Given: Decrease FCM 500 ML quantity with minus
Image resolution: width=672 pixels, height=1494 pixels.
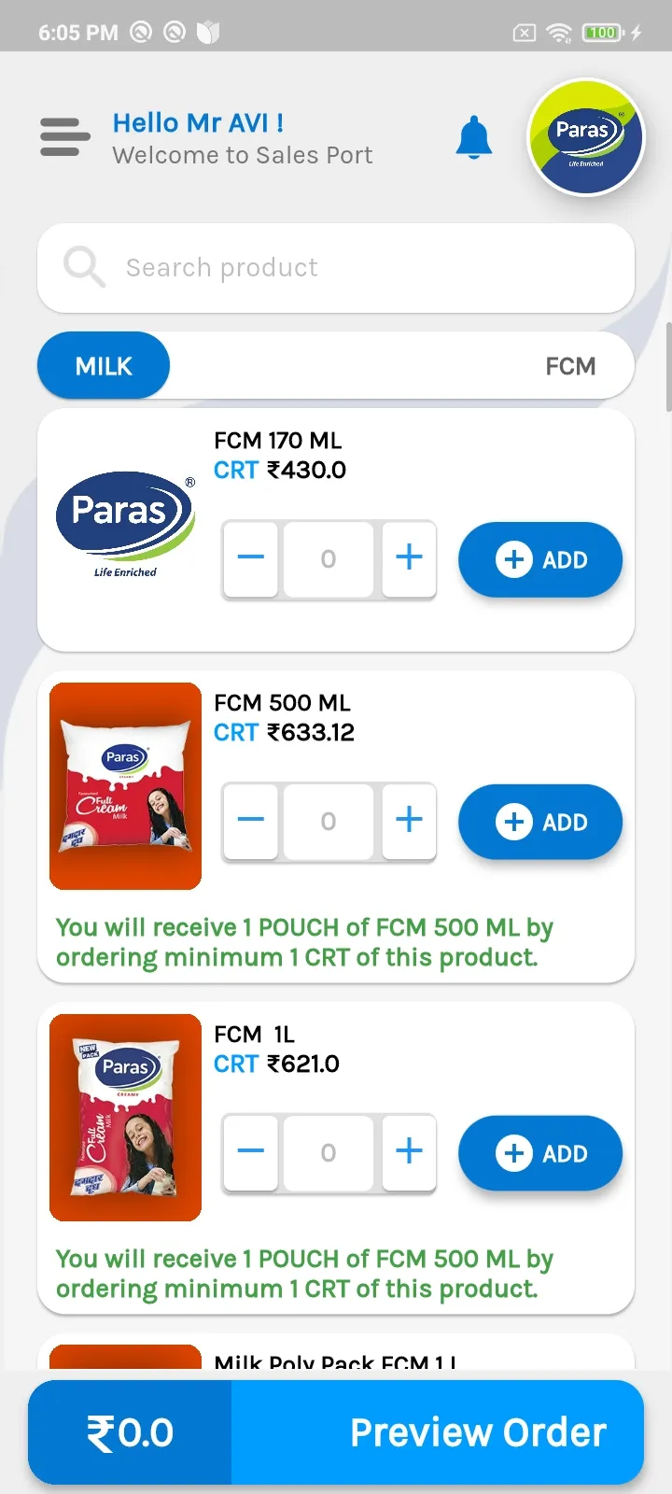Looking at the screenshot, I should (250, 821).
